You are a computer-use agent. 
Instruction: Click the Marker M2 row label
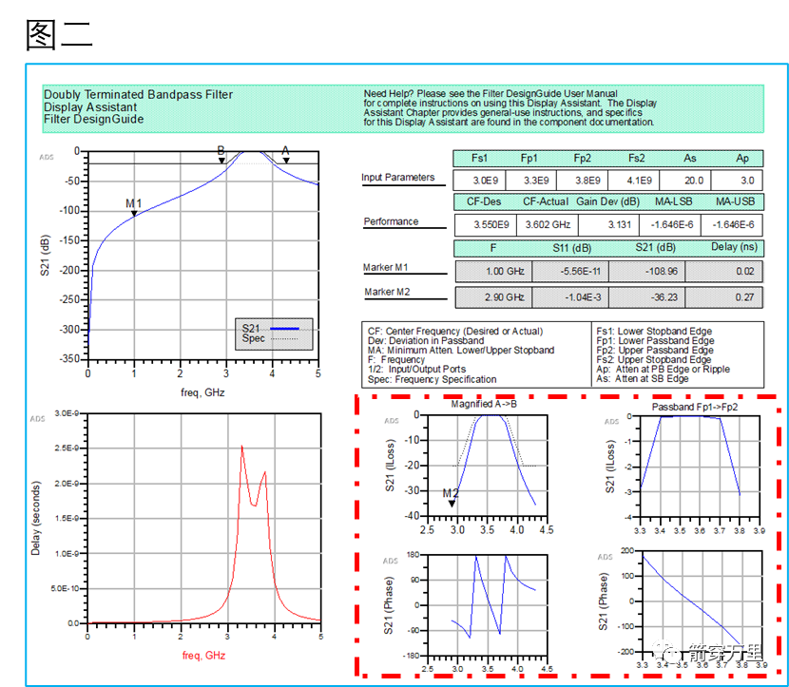(x=387, y=293)
